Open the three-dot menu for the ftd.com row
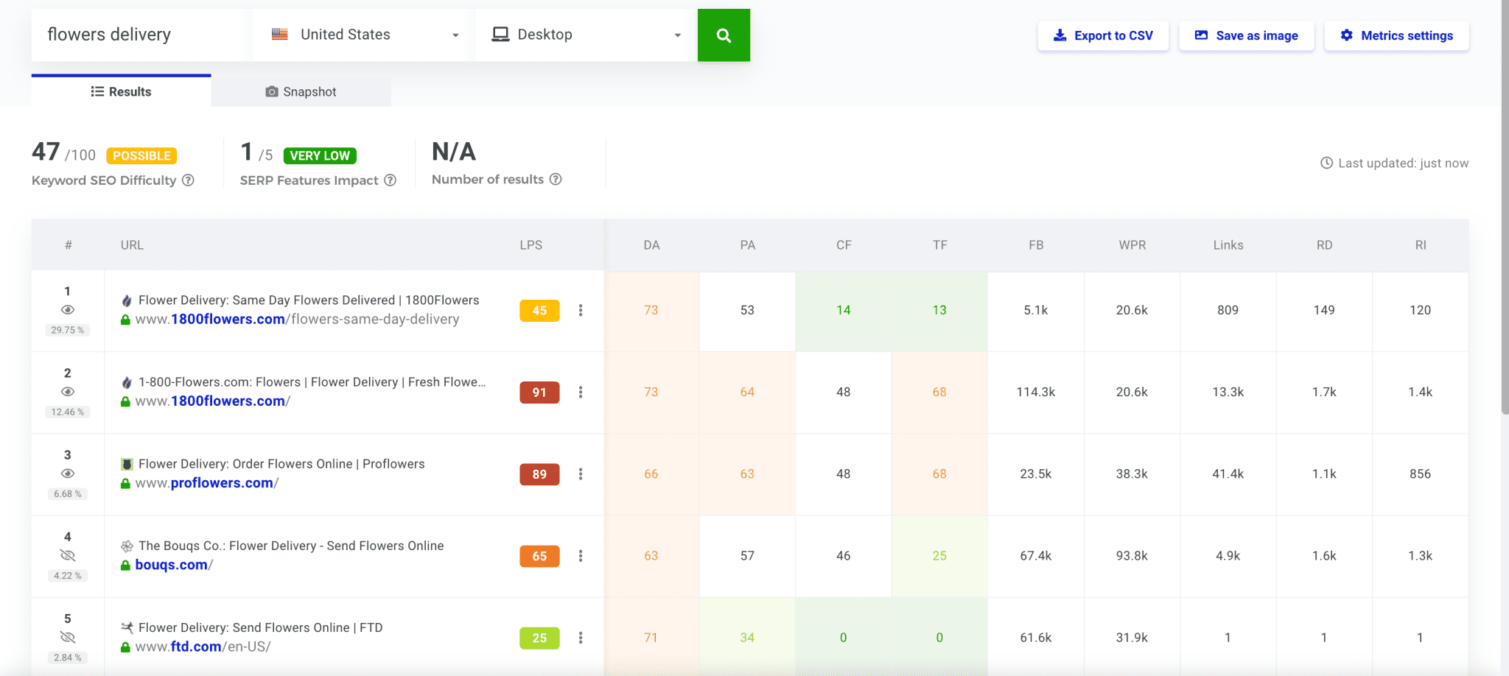This screenshot has width=1509, height=676. pyautogui.click(x=581, y=638)
